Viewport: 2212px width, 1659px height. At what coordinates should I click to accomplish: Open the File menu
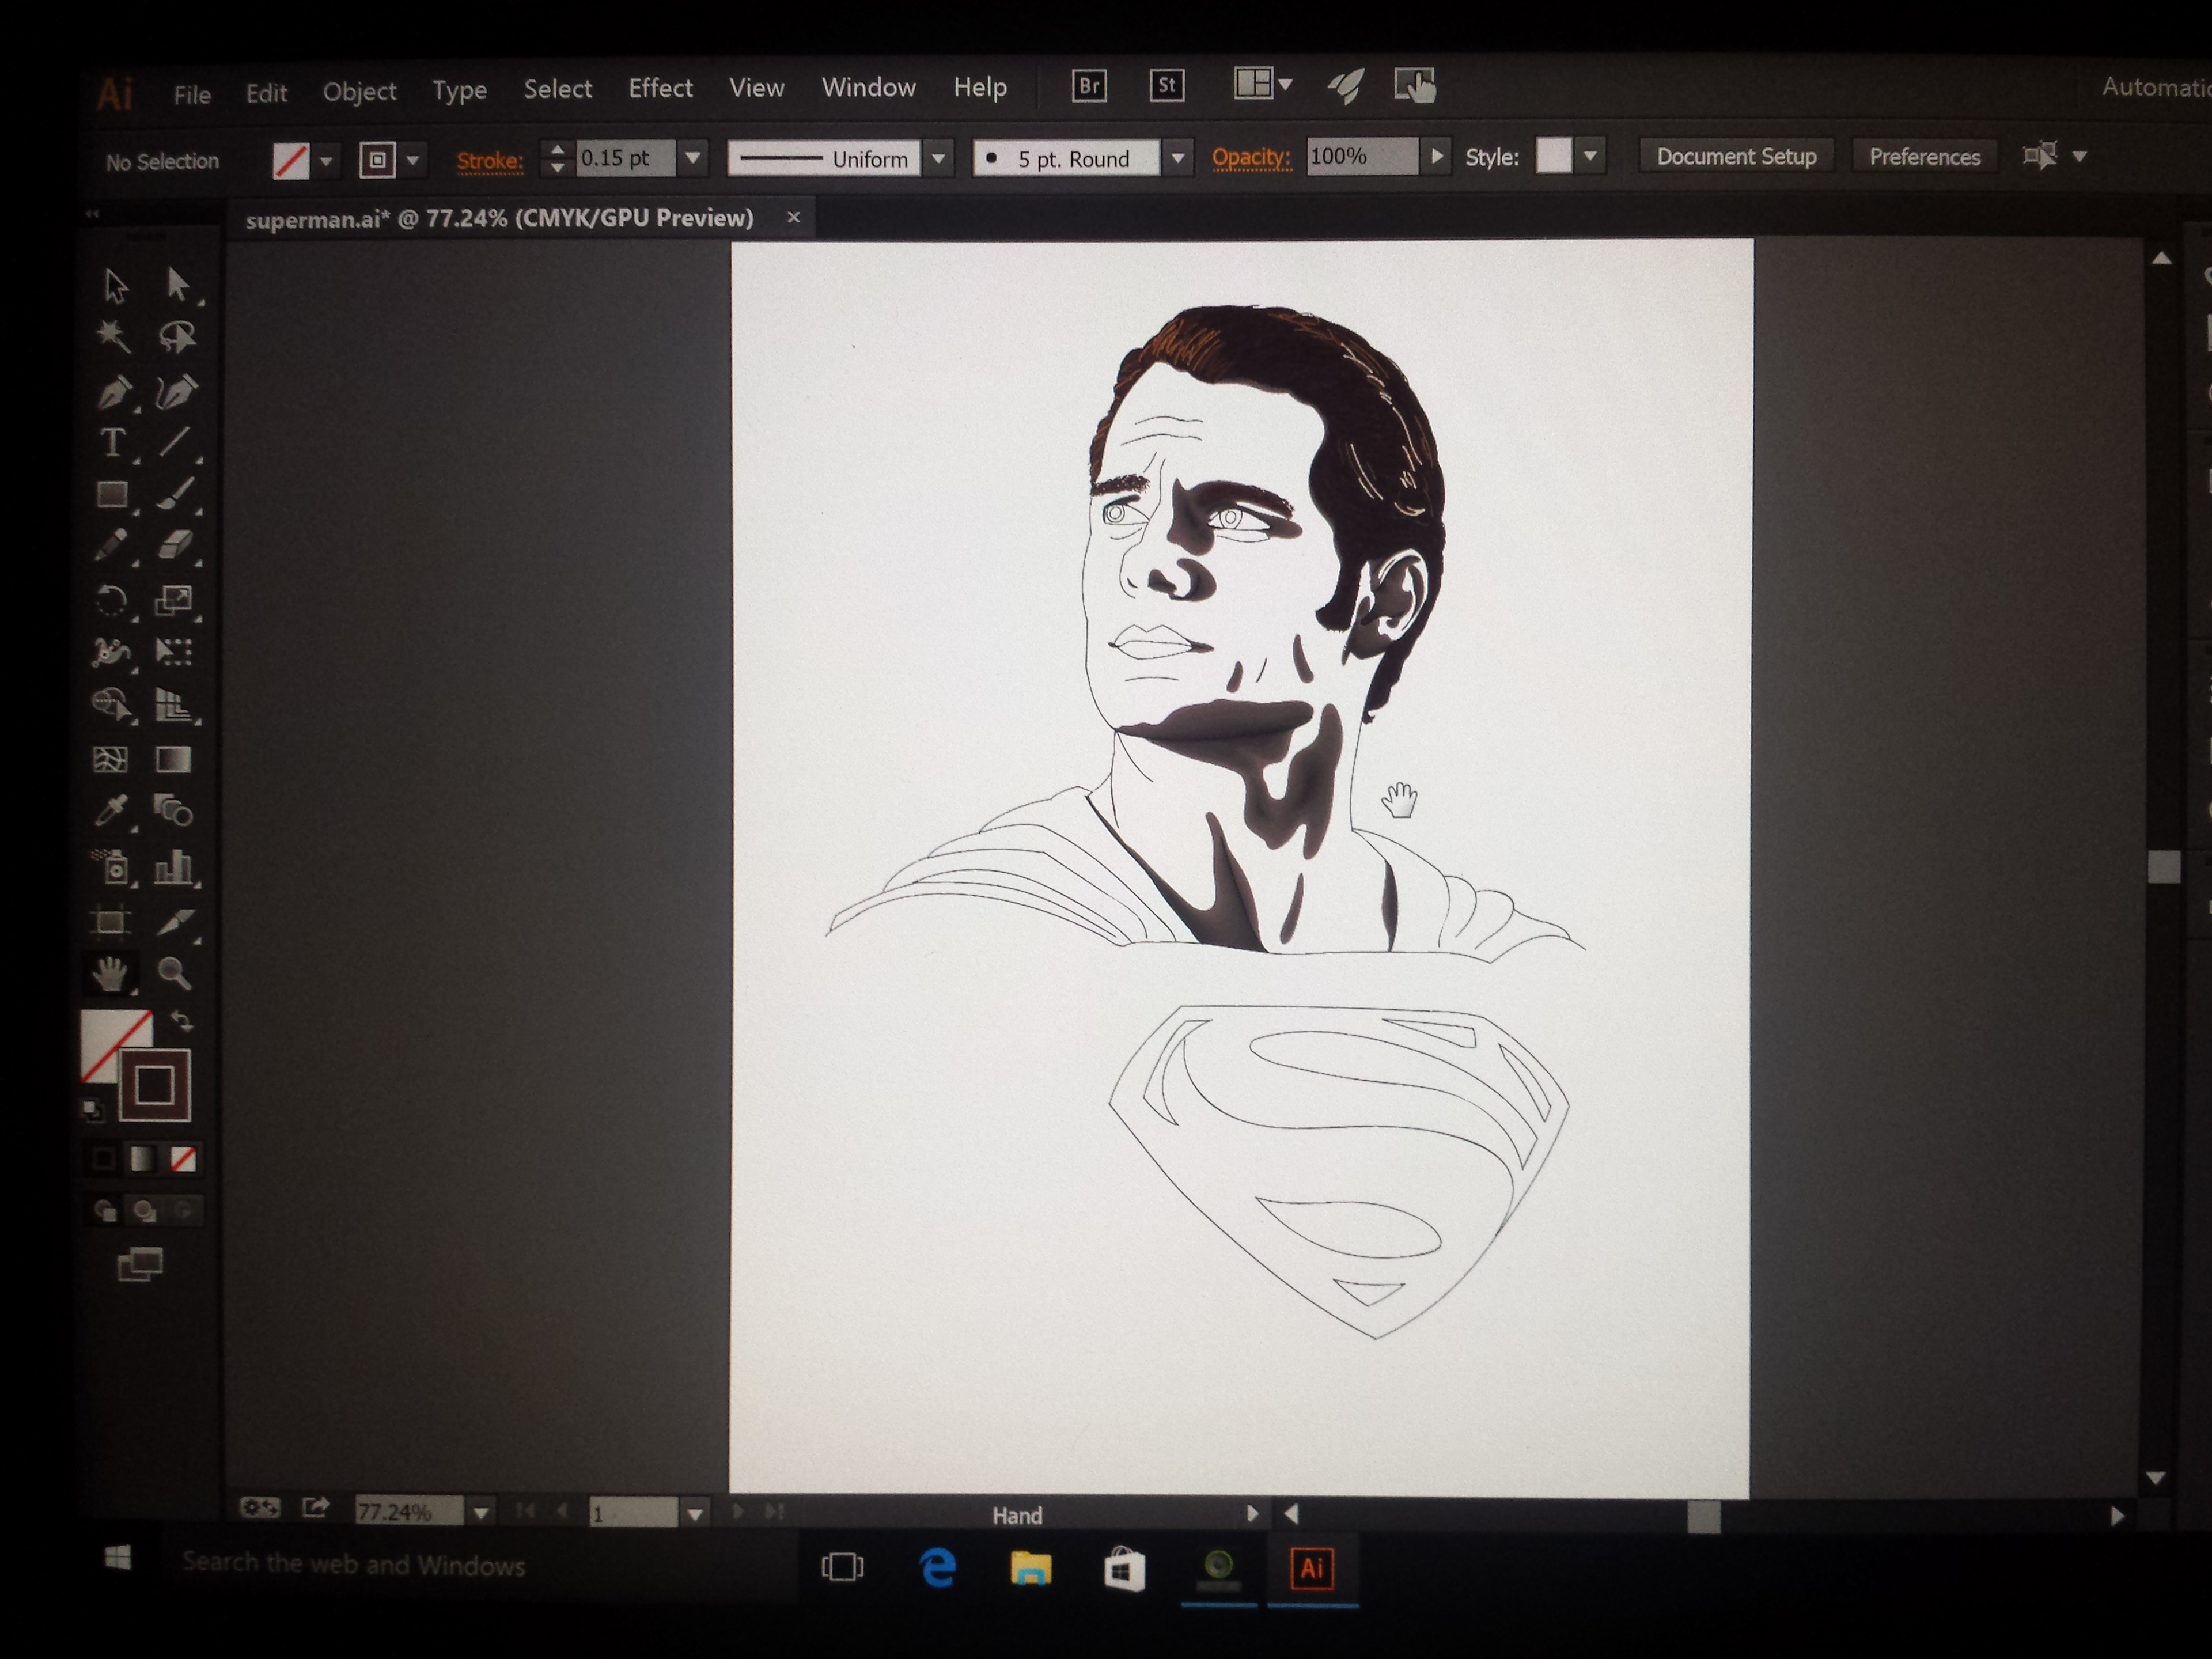[x=192, y=95]
